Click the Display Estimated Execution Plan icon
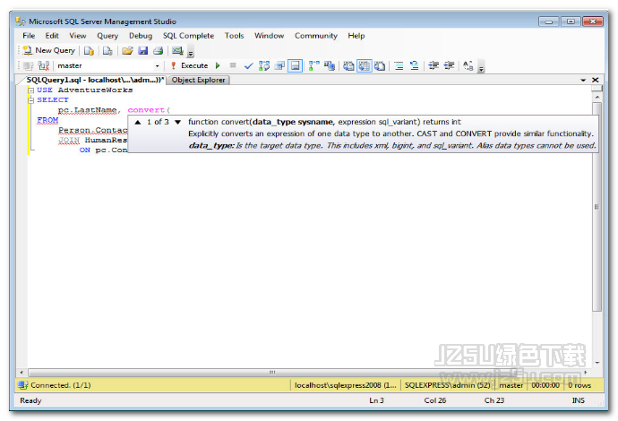The height and width of the screenshot is (421, 618). (264, 65)
